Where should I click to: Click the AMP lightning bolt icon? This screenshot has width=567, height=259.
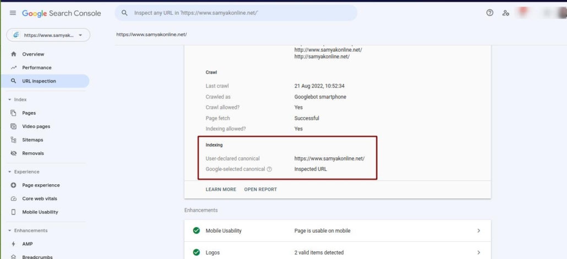(14, 244)
